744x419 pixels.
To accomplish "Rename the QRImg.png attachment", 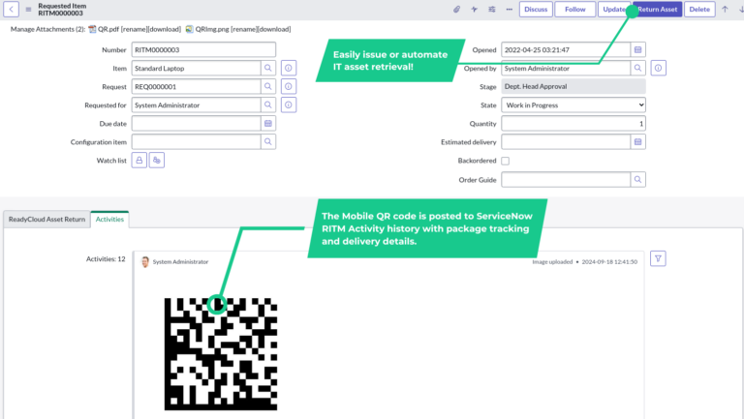I will (x=245, y=29).
